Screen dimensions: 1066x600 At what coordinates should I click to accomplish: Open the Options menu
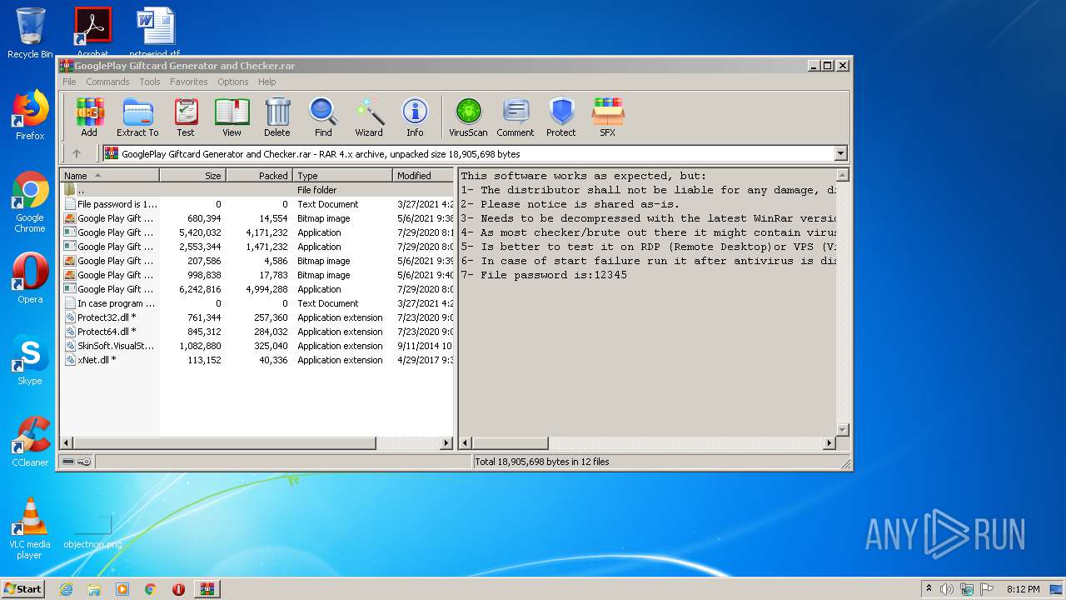point(233,82)
